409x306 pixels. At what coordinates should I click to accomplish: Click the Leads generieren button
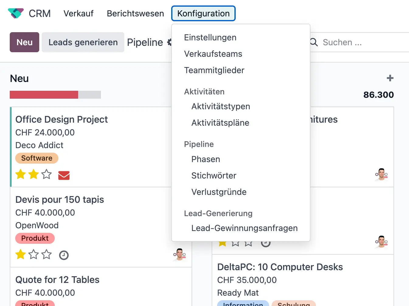coord(83,42)
